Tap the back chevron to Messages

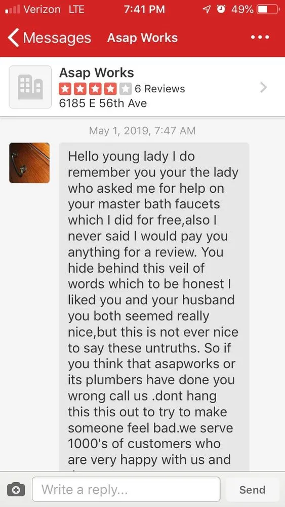(14, 38)
